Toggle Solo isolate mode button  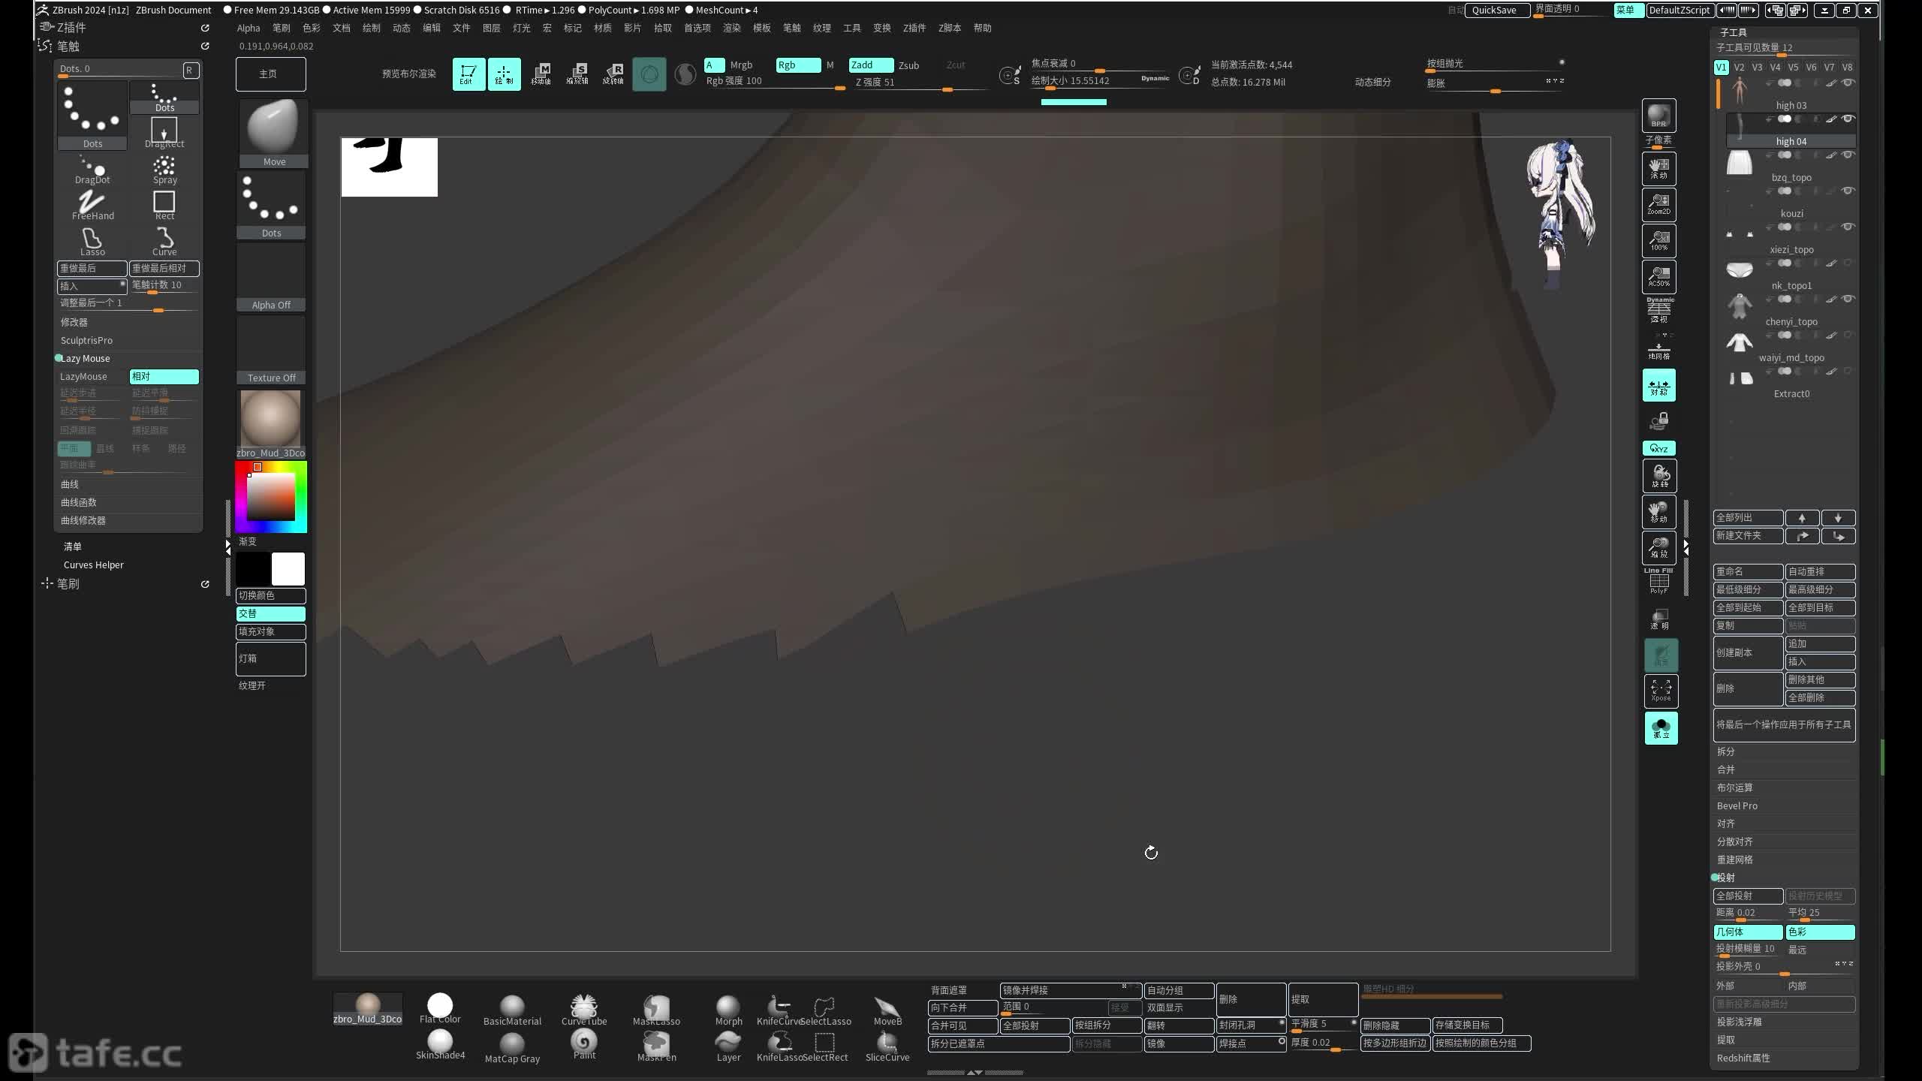1661,727
